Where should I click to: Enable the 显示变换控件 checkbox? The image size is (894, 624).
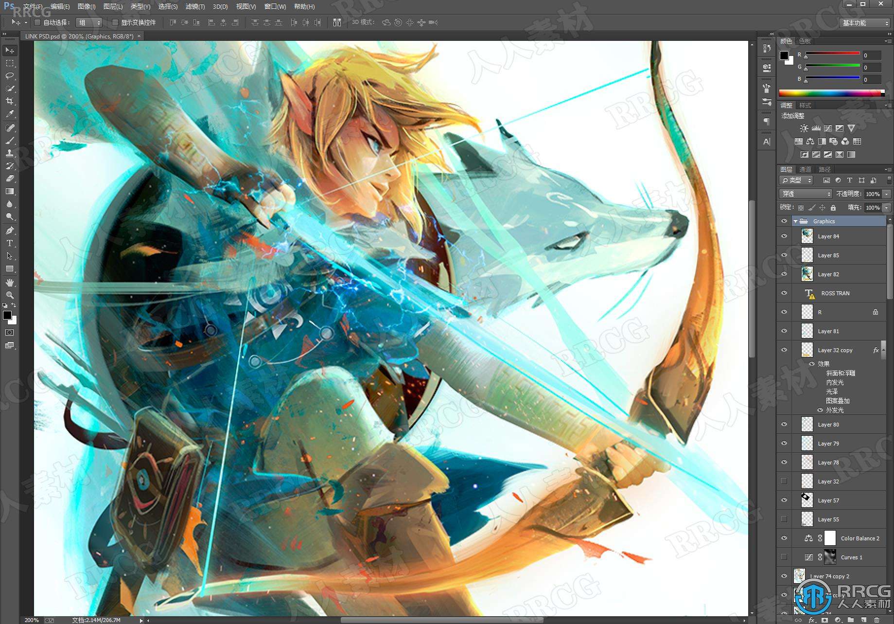click(x=115, y=22)
